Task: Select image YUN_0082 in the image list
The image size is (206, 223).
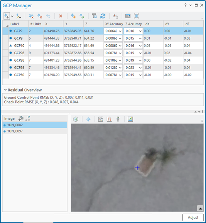Action: point(35,125)
